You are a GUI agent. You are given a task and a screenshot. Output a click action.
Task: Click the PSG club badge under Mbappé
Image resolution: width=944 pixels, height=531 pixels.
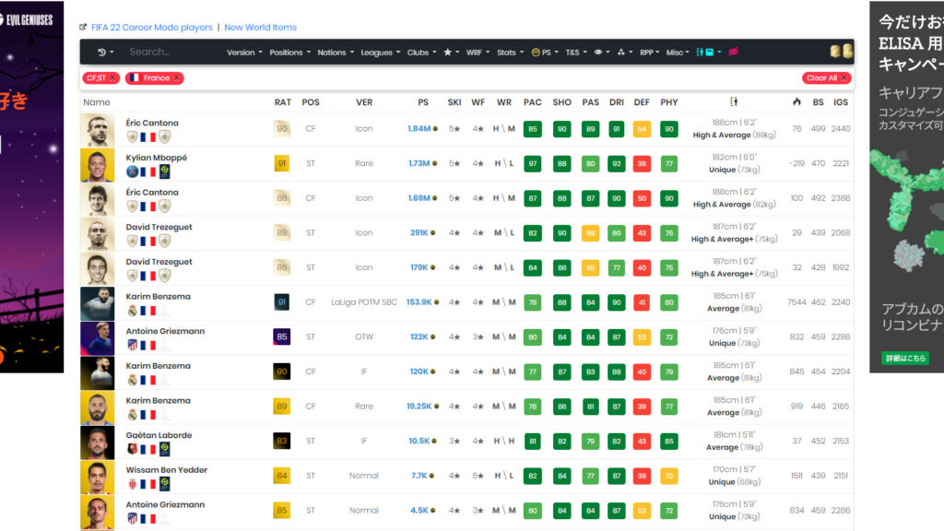(x=133, y=171)
